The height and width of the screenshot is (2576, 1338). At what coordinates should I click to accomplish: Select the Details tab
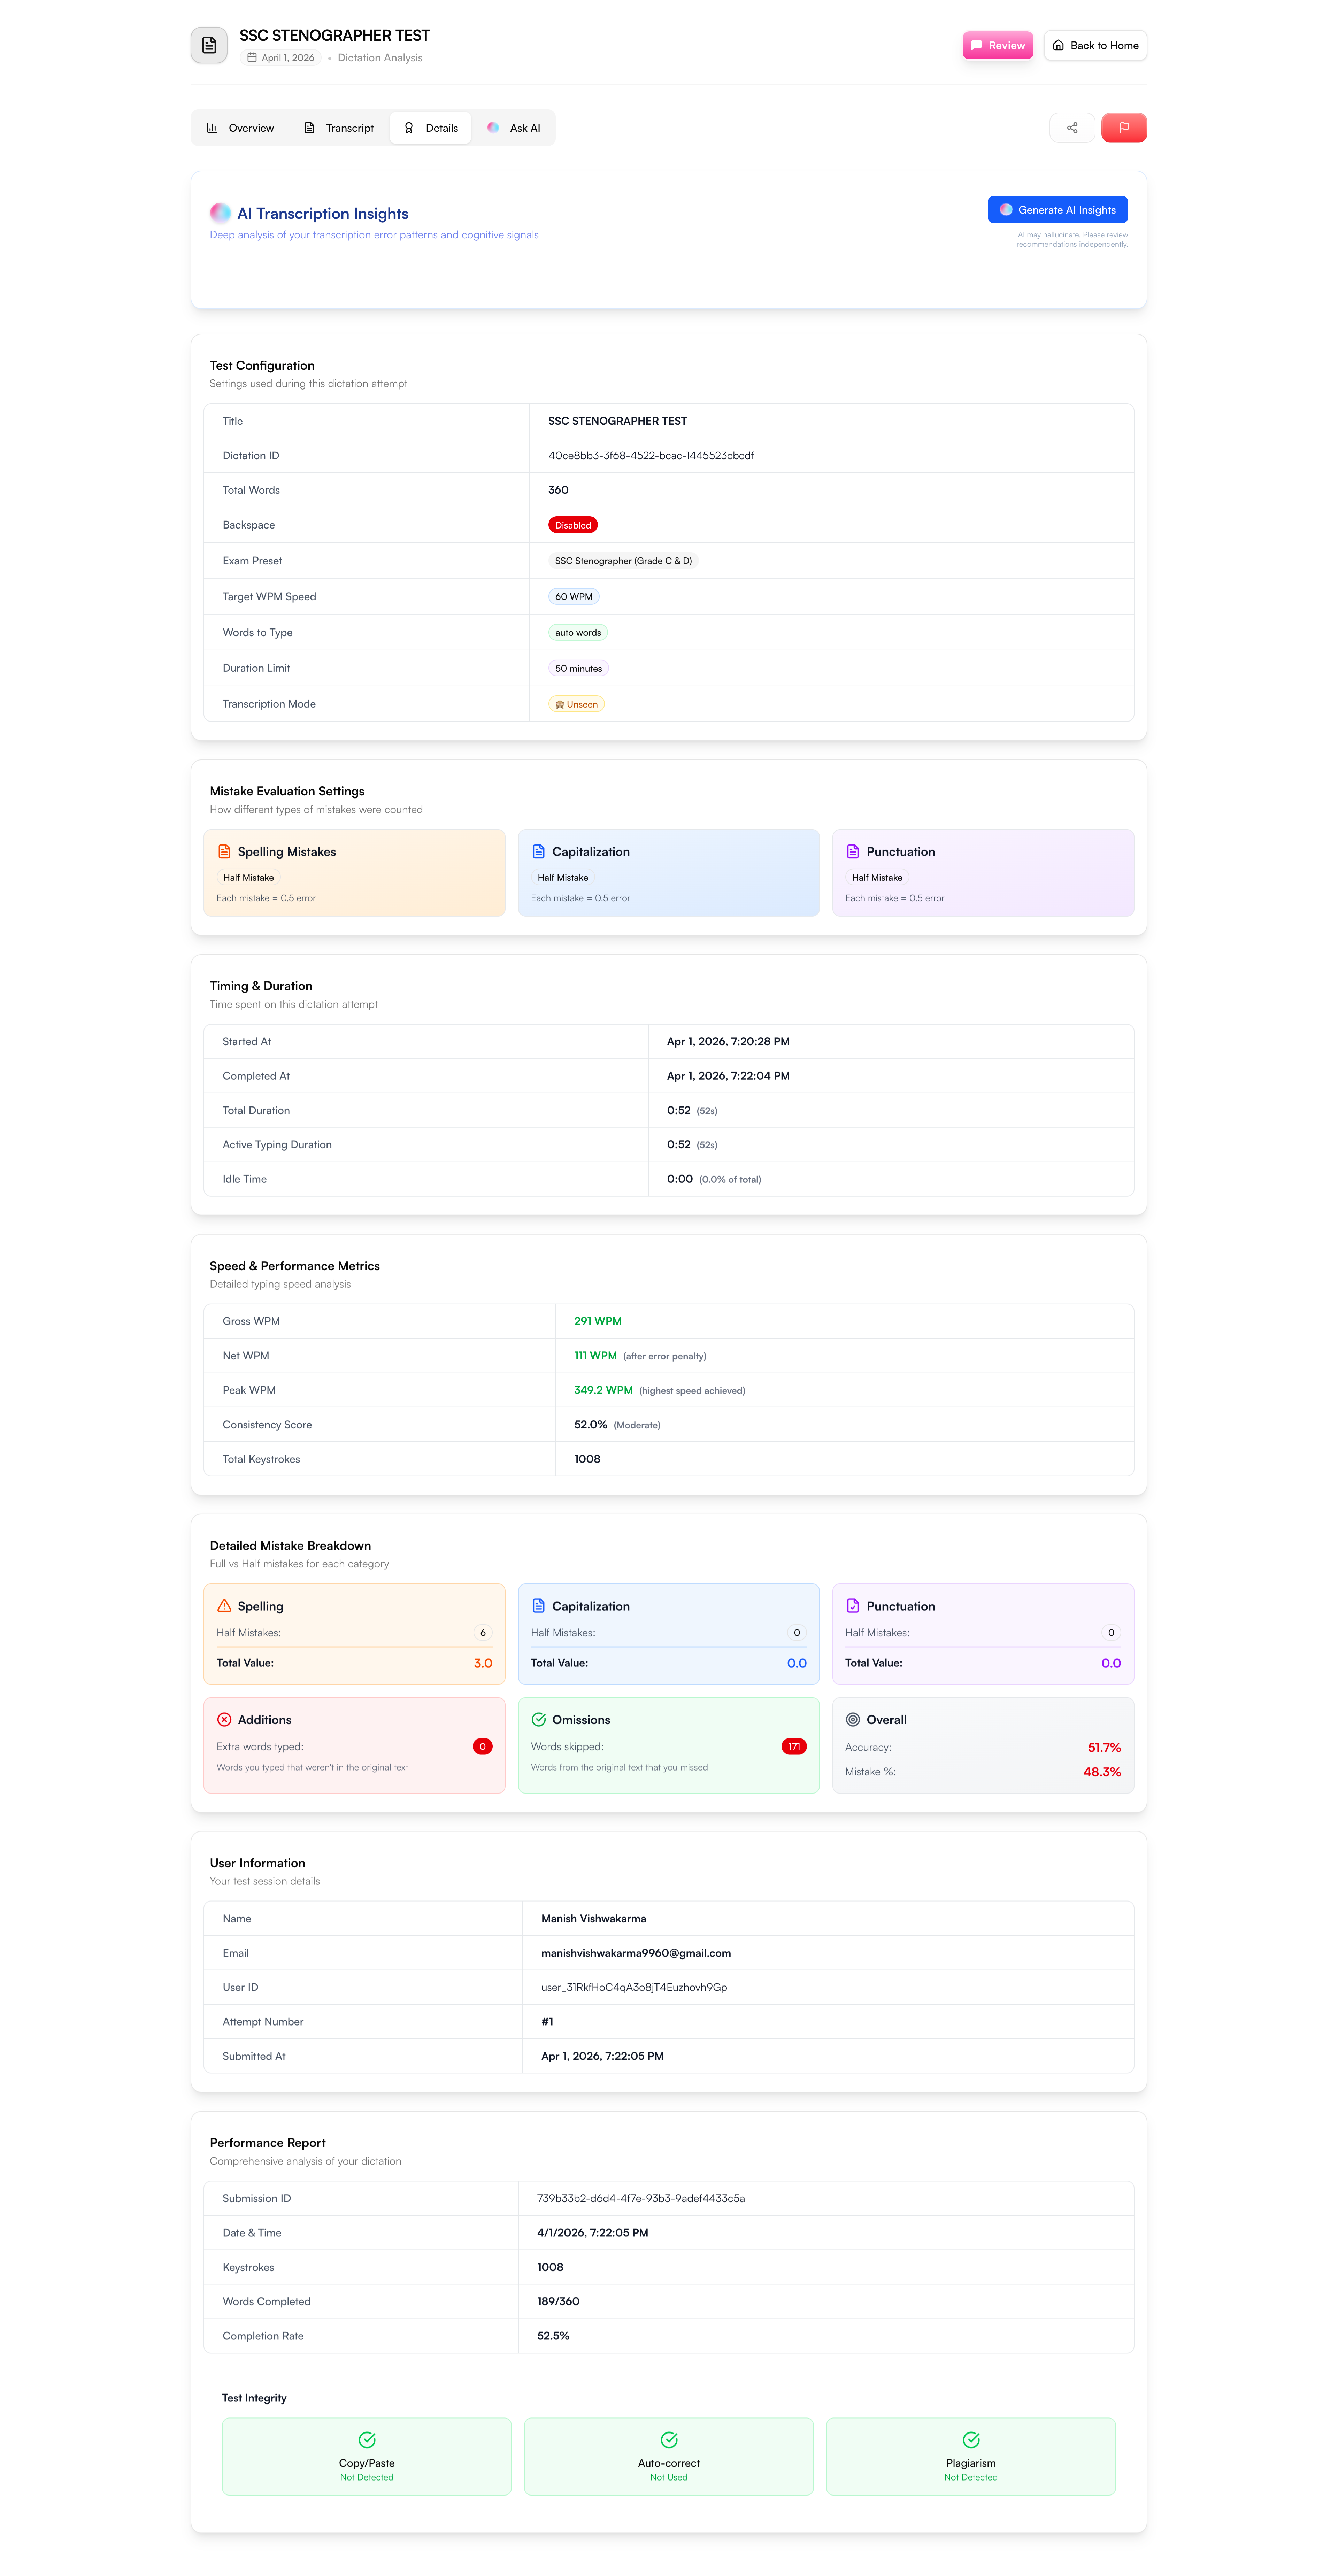pos(431,128)
